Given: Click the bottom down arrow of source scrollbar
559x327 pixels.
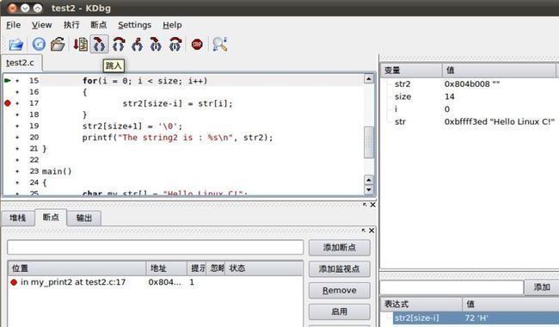Looking at the screenshot, I should (x=369, y=189).
